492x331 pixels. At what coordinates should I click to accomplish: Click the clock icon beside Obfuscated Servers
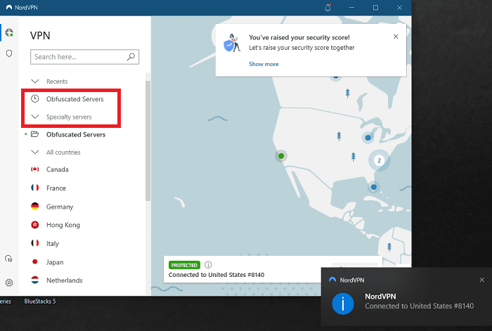[x=35, y=99]
